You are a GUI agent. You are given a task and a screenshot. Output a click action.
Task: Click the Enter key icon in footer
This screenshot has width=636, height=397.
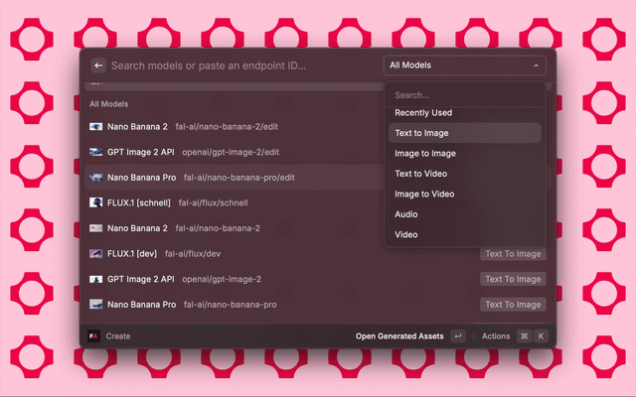coord(458,335)
